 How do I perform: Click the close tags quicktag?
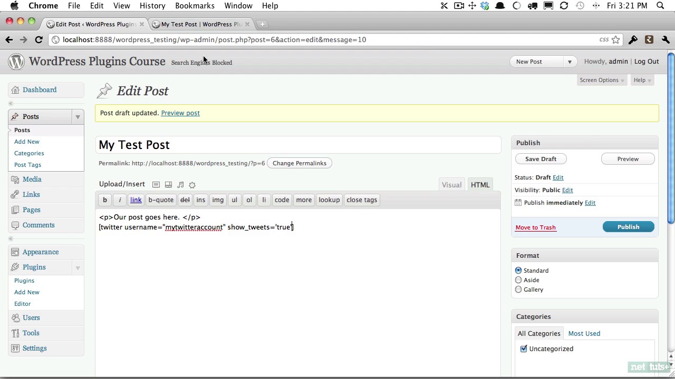pos(362,200)
